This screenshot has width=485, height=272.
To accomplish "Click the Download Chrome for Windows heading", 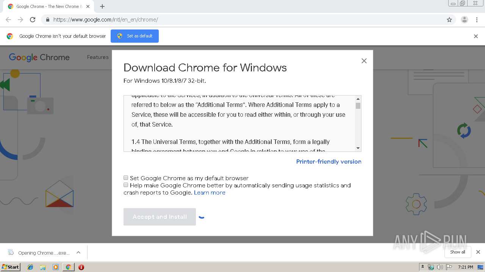I will tap(205, 68).
